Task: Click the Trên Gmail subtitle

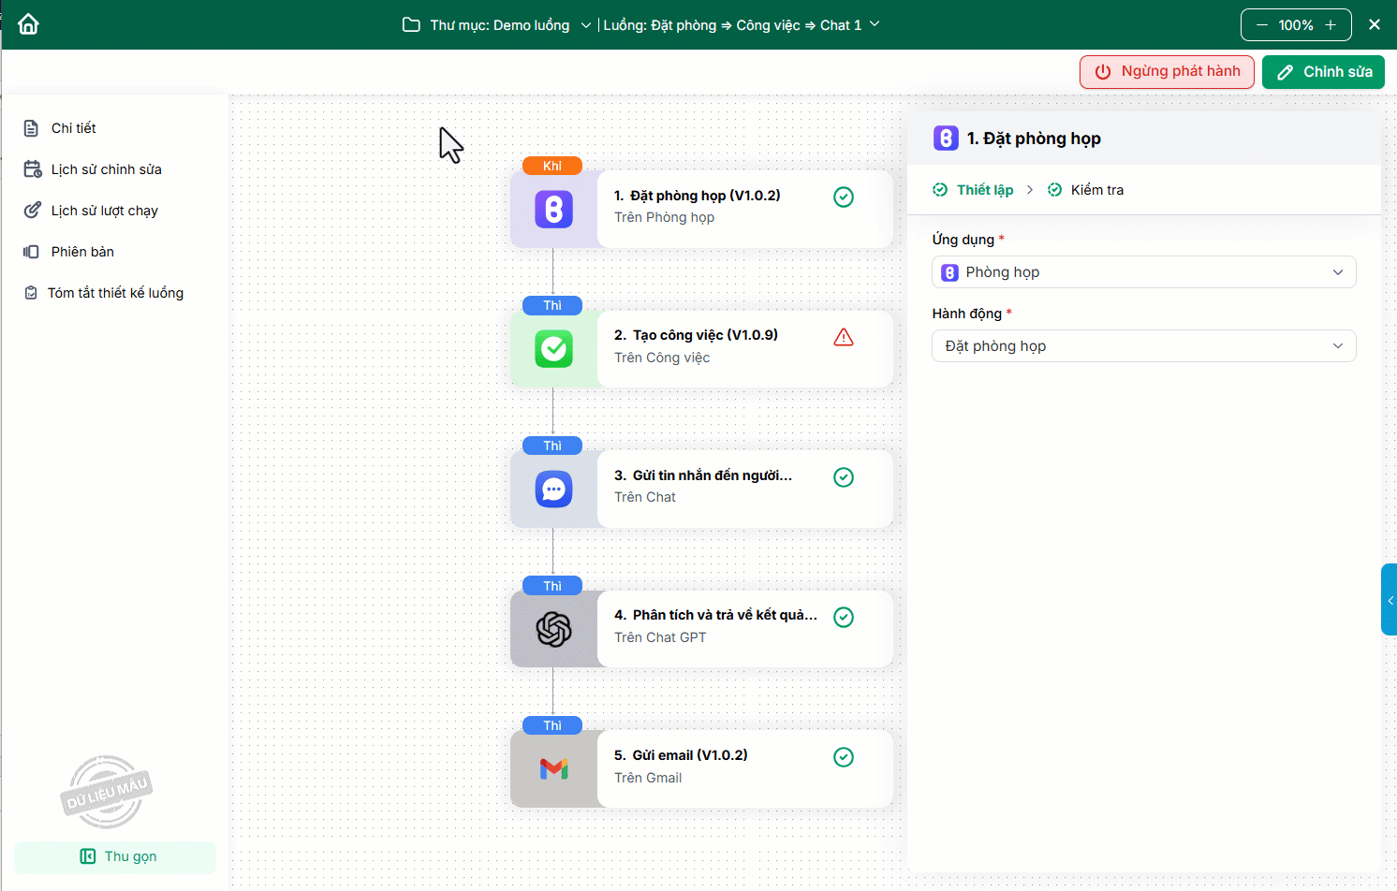Action: tap(648, 778)
